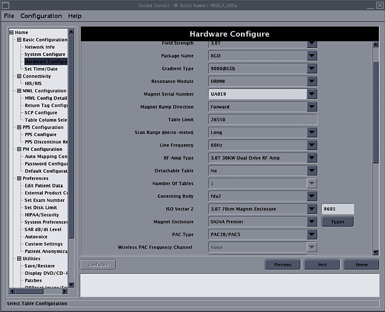Collapse the MWL Configuration tree node

pyautogui.click(x=19, y=91)
